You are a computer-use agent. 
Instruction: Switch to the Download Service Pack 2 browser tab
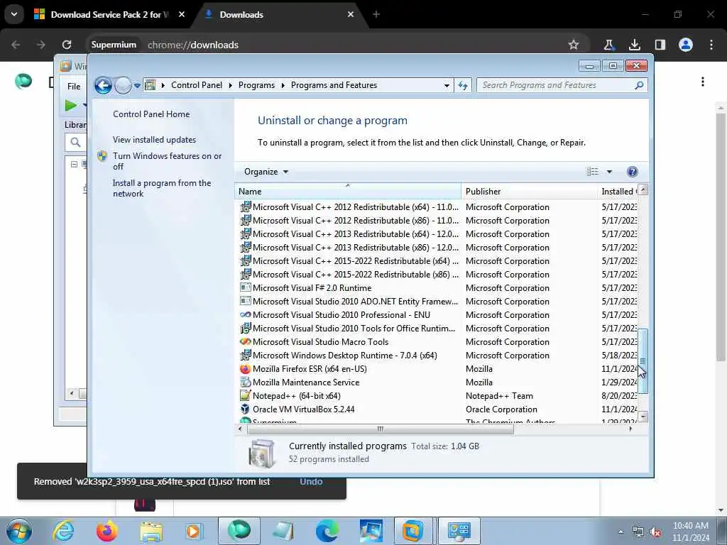click(x=109, y=14)
